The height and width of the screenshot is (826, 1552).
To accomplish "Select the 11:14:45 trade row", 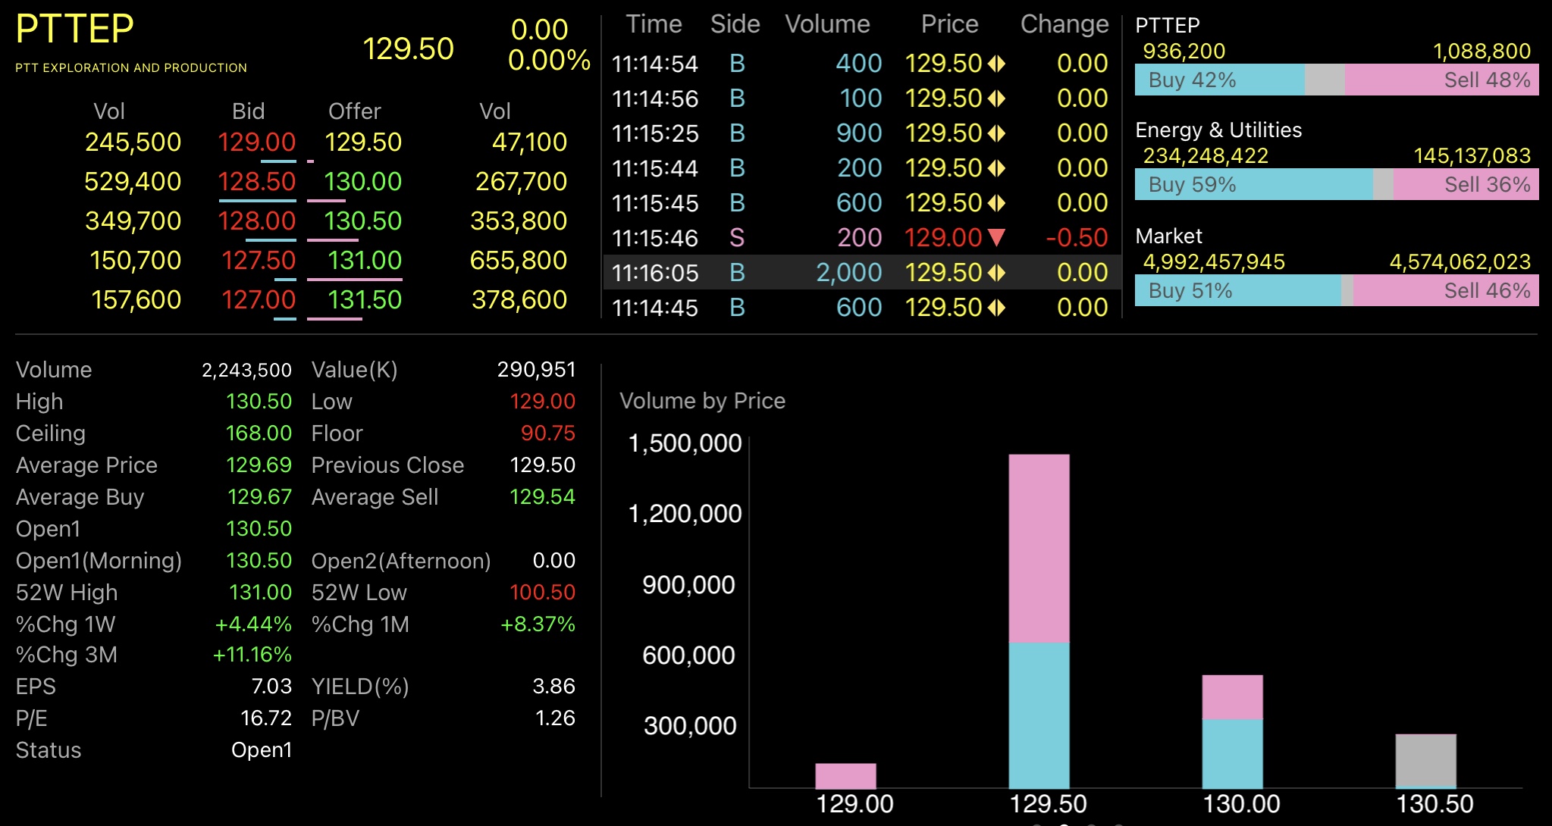I will 862,308.
